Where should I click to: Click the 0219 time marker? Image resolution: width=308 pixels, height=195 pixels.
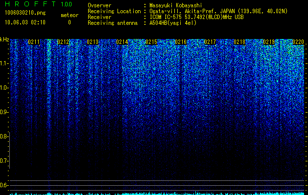[x=269, y=42]
